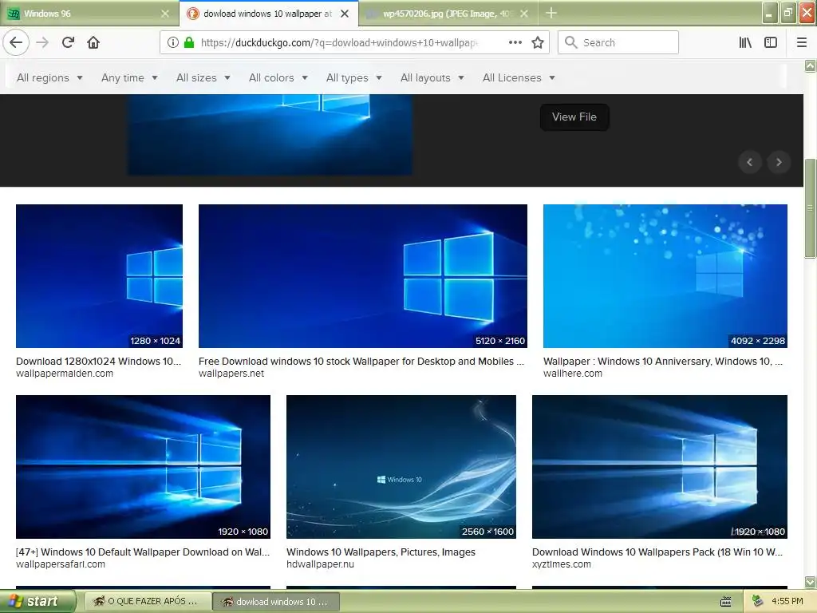Show next image in the preview panel

[x=779, y=162]
